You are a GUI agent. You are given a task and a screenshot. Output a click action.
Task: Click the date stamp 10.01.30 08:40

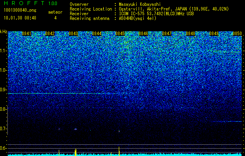pos(20,18)
